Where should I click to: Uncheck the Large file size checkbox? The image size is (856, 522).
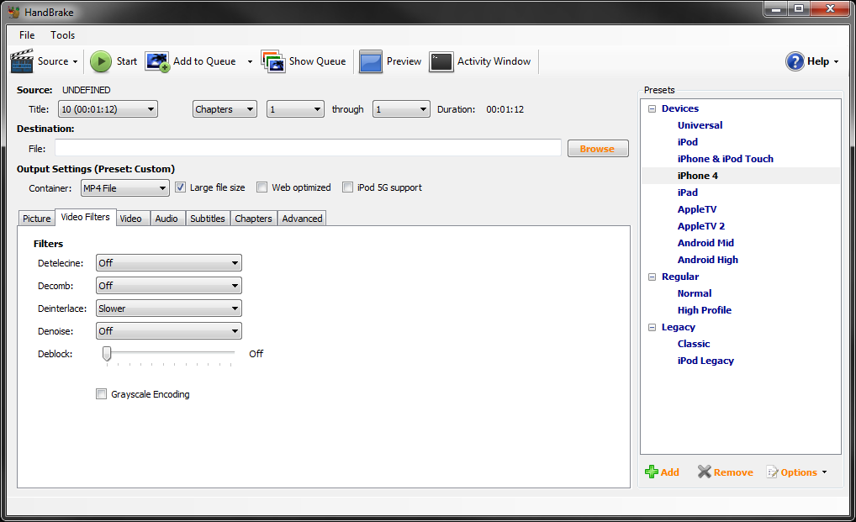click(180, 187)
